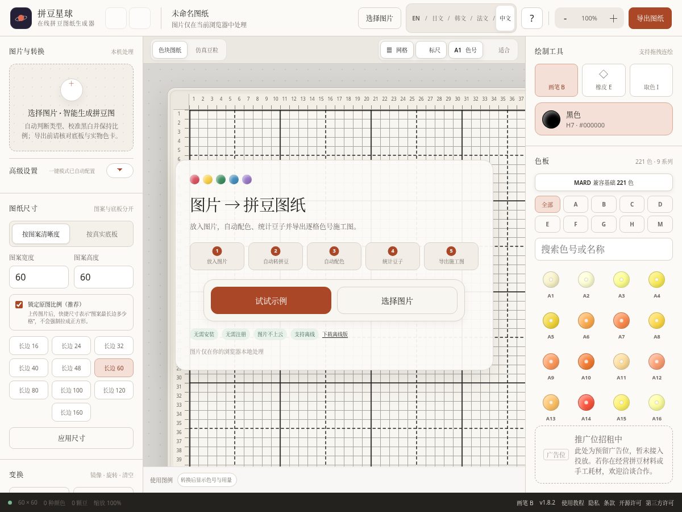Filter palette by series H
Screen dimensions: 682x512
pyautogui.click(x=632, y=224)
